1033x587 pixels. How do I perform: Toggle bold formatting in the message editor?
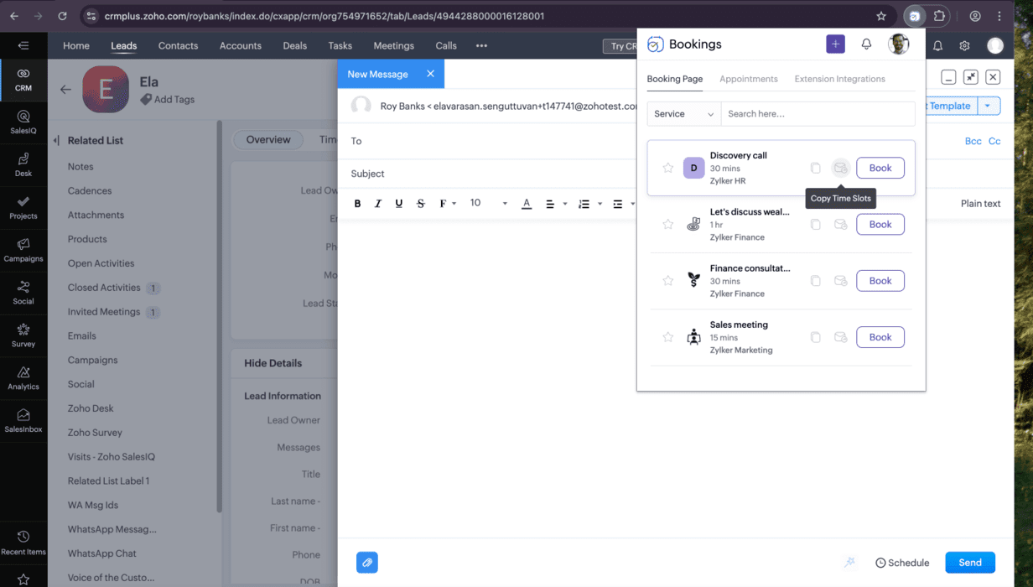coord(357,204)
